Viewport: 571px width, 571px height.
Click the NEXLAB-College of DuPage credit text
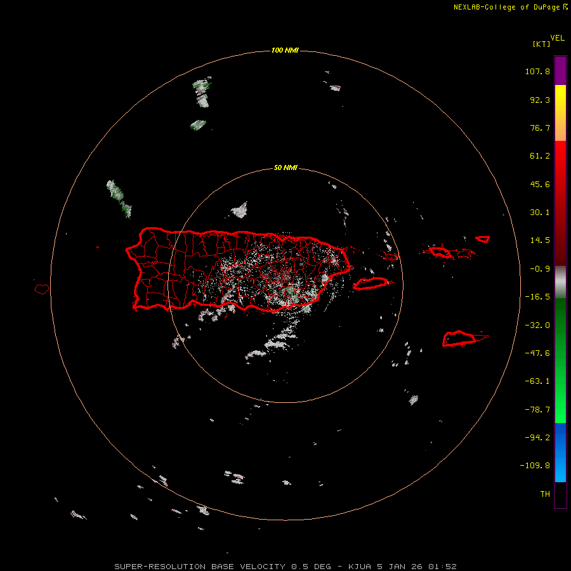click(x=510, y=7)
